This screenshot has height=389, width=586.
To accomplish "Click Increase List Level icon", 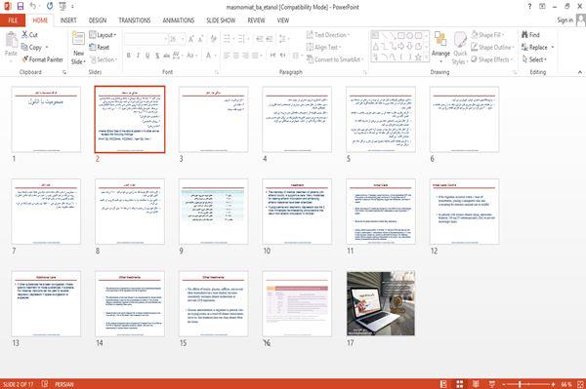I will click(270, 39).
